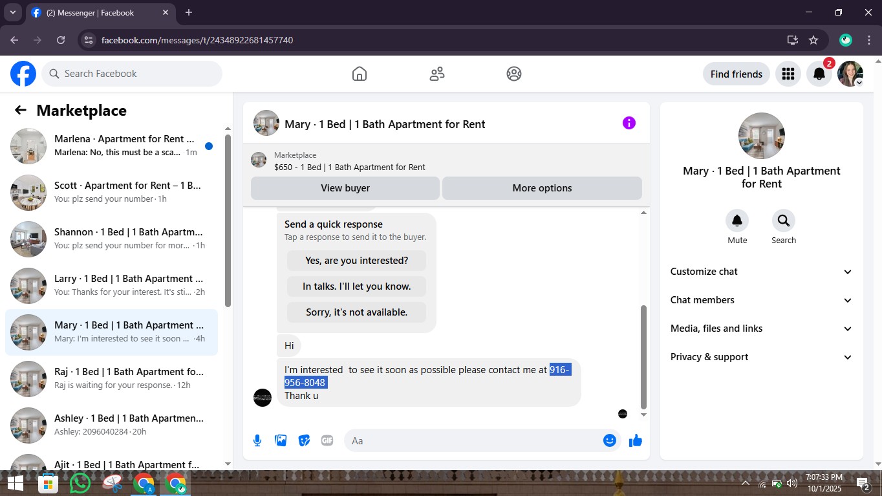Open the purple conversation information icon
The width and height of the screenshot is (882, 496).
click(x=629, y=123)
